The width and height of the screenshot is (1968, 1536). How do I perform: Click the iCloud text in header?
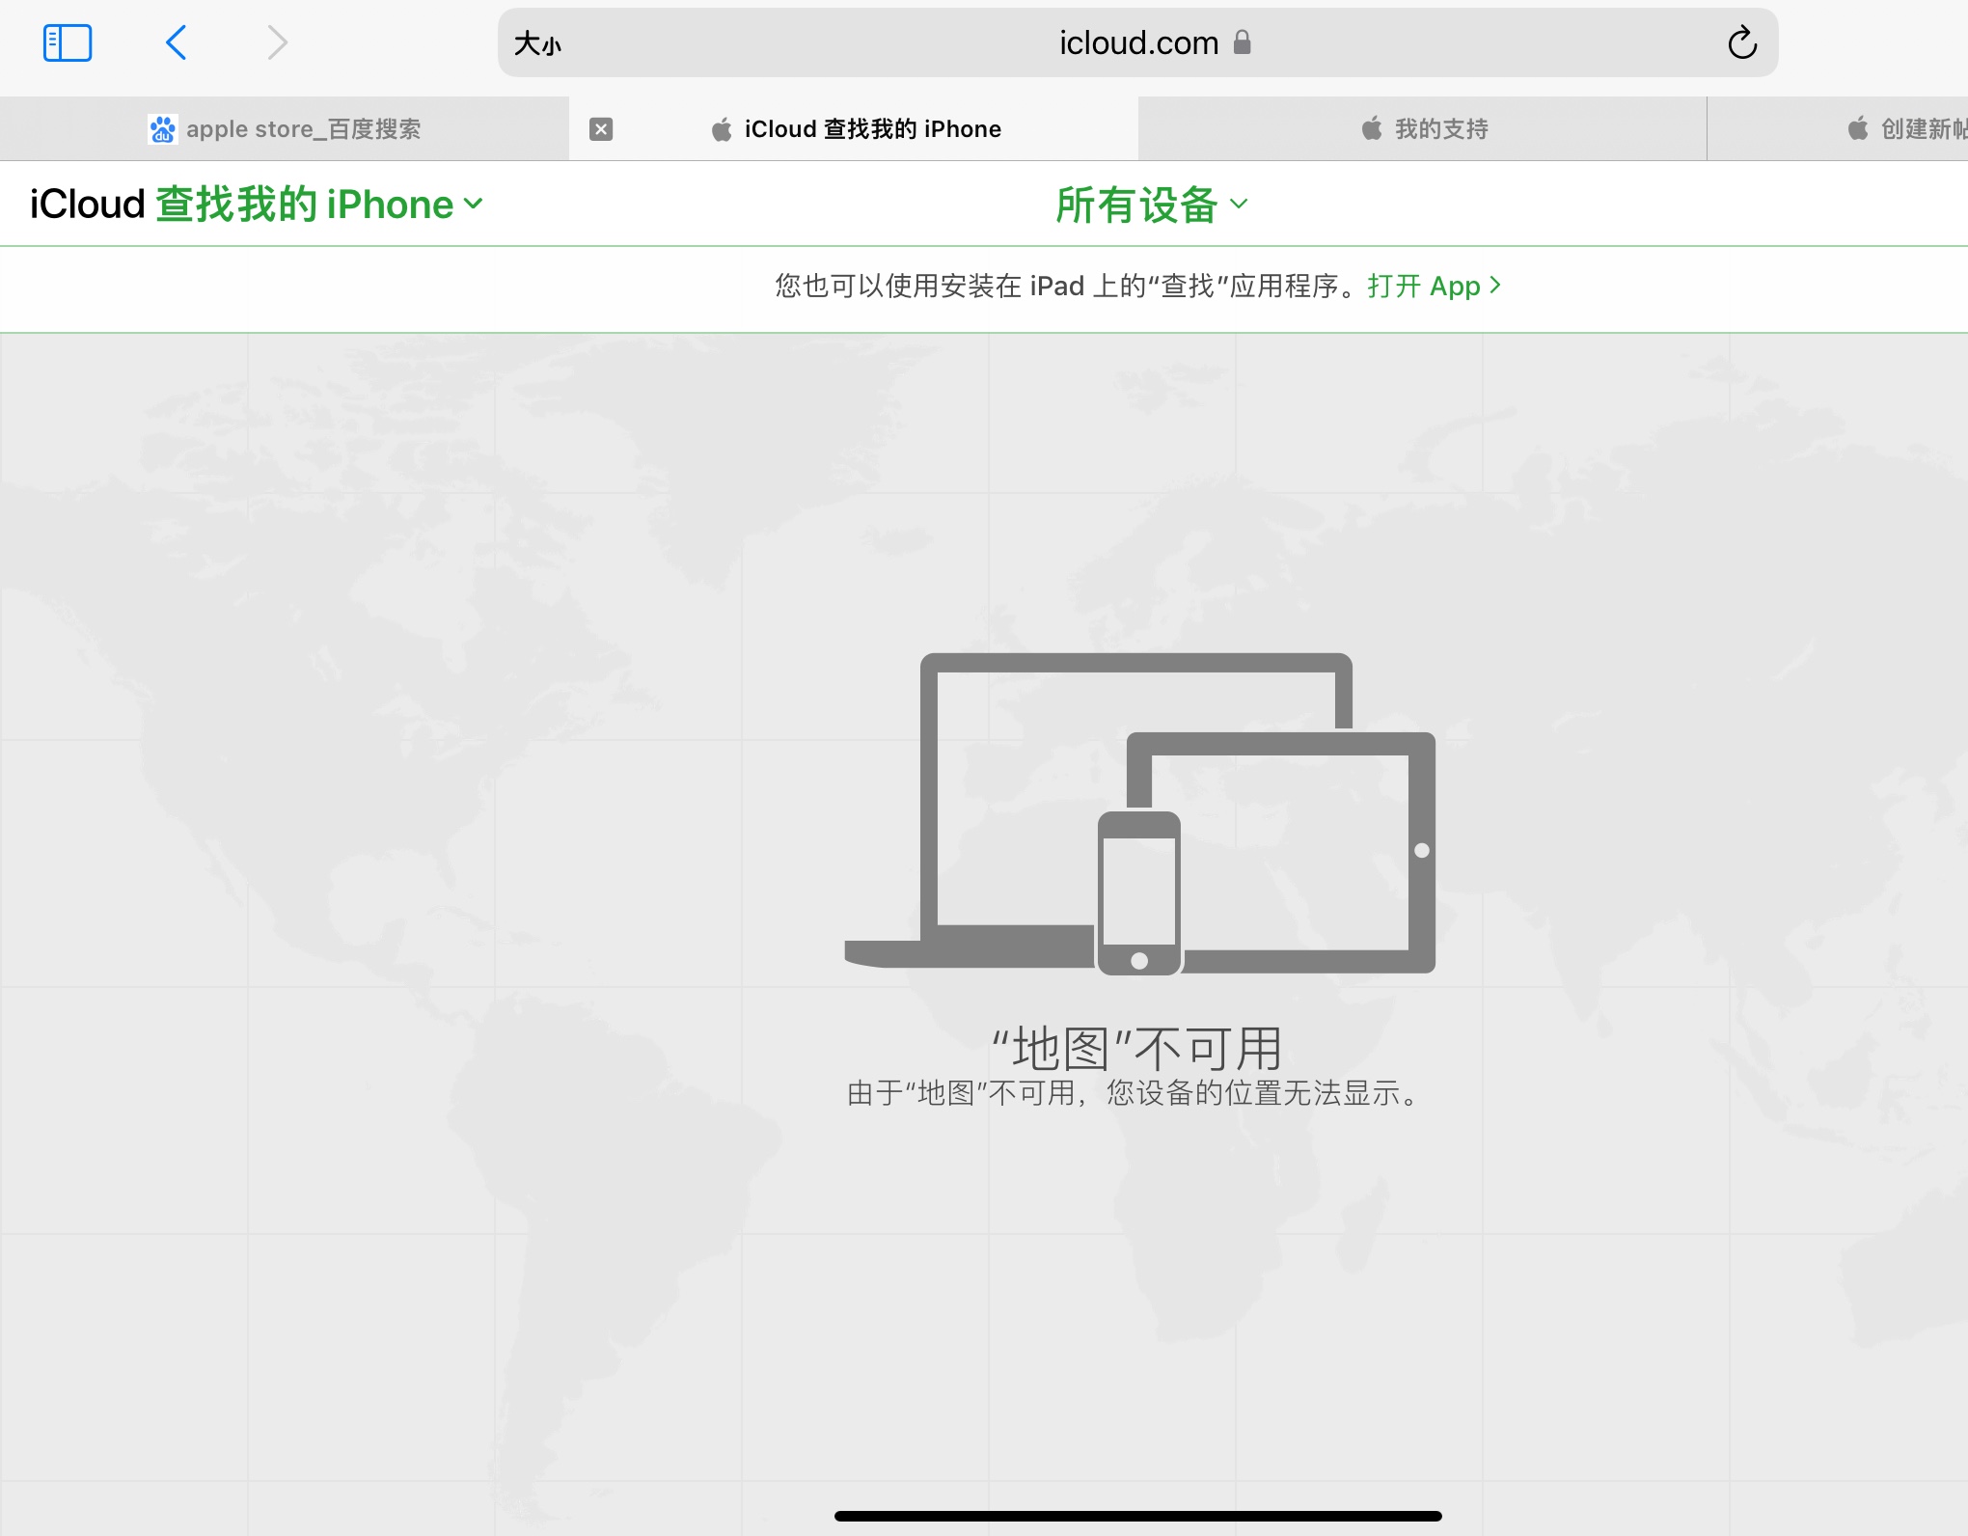tap(87, 205)
